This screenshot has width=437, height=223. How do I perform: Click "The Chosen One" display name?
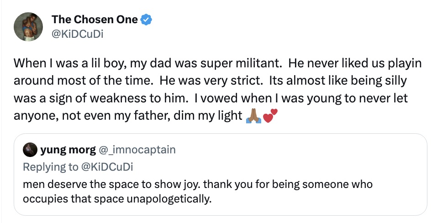pyautogui.click(x=95, y=19)
